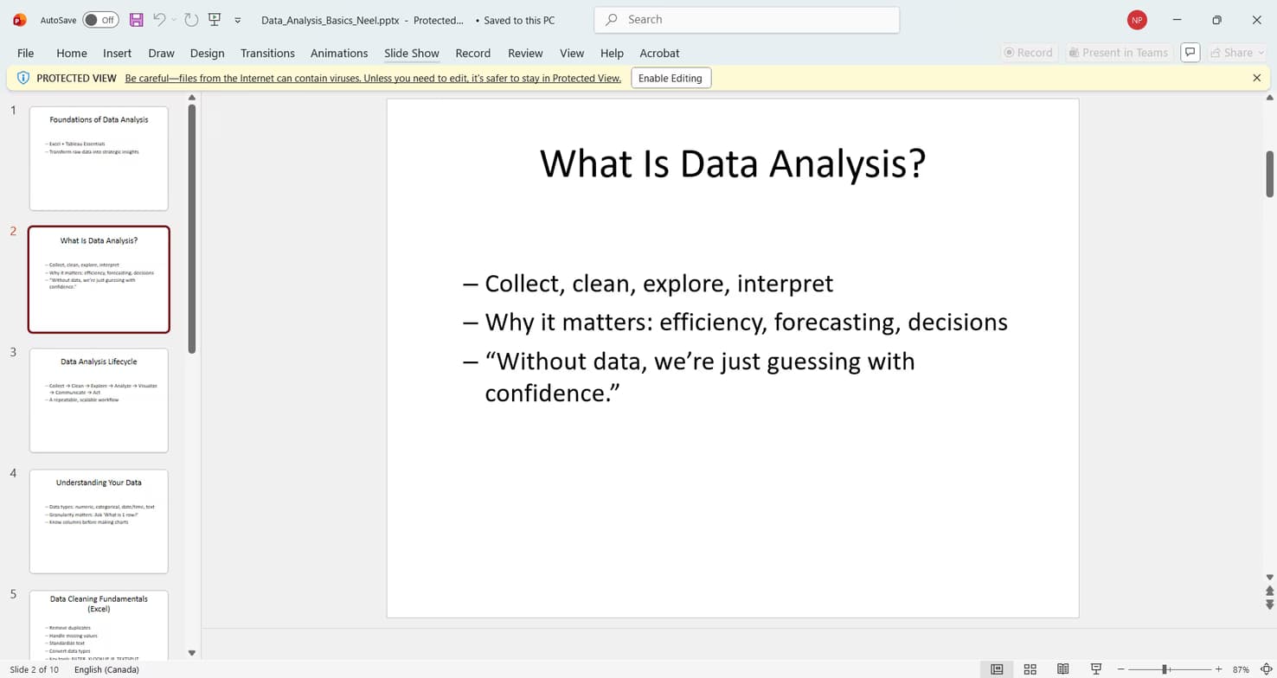Enable Record mode in the top right

point(1029,52)
